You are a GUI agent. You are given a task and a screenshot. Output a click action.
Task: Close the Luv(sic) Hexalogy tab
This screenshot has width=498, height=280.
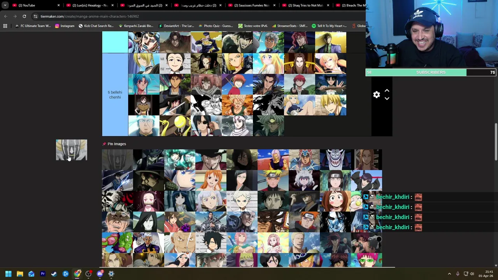[x=112, y=5]
